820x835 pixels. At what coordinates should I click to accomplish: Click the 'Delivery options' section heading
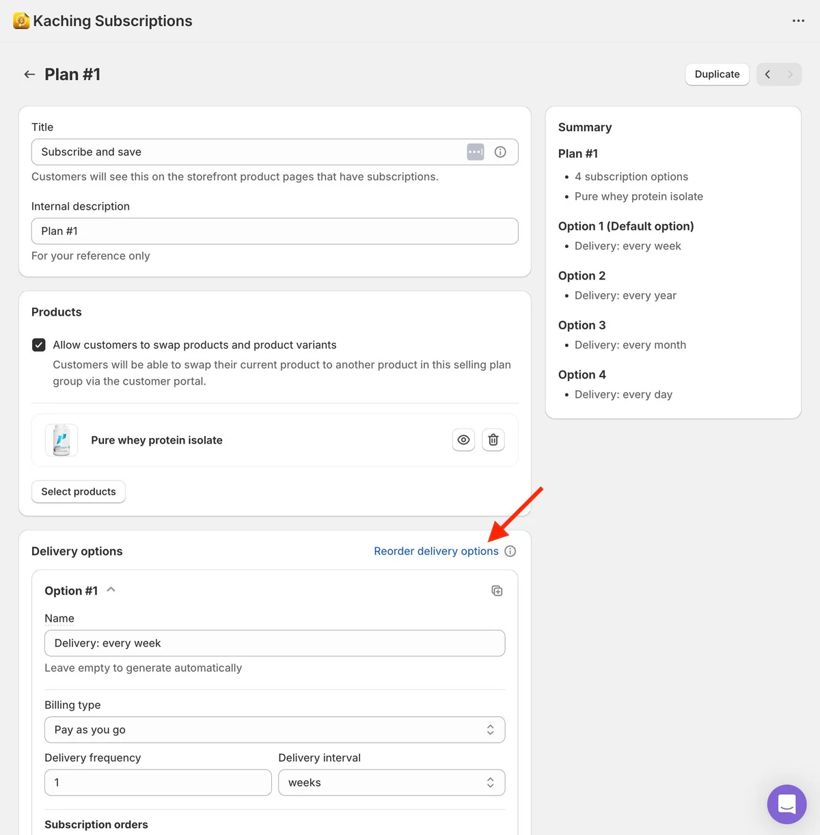pos(77,551)
